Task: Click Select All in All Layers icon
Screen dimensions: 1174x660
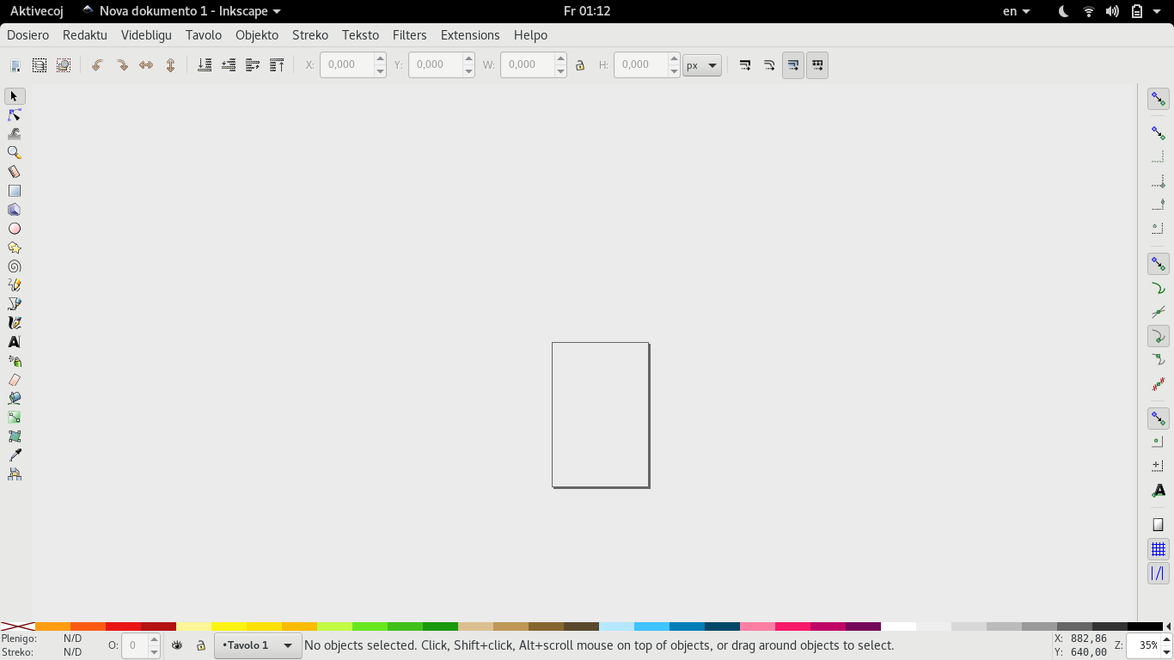Action: [40, 65]
